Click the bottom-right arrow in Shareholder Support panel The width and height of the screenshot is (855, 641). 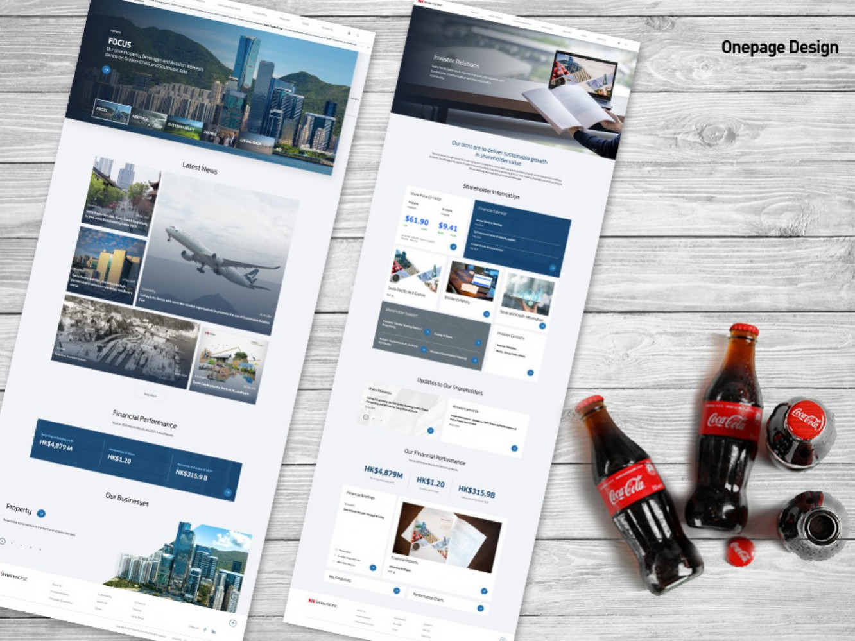click(474, 361)
